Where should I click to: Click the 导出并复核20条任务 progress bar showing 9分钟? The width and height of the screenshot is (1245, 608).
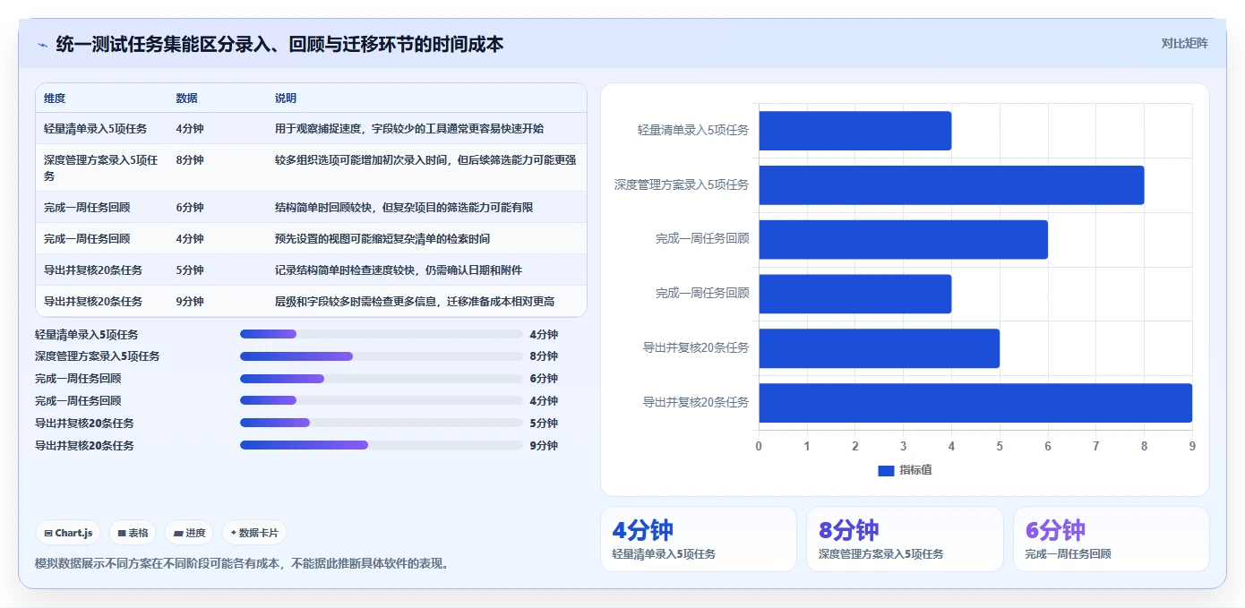point(381,445)
